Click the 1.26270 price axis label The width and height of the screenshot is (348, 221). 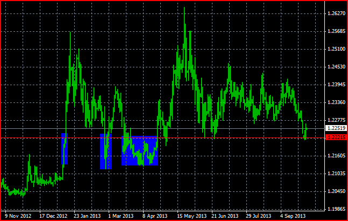337,13
